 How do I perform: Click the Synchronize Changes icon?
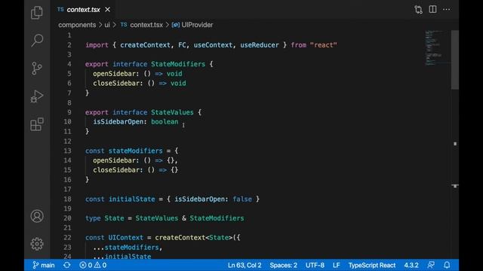pos(67,265)
